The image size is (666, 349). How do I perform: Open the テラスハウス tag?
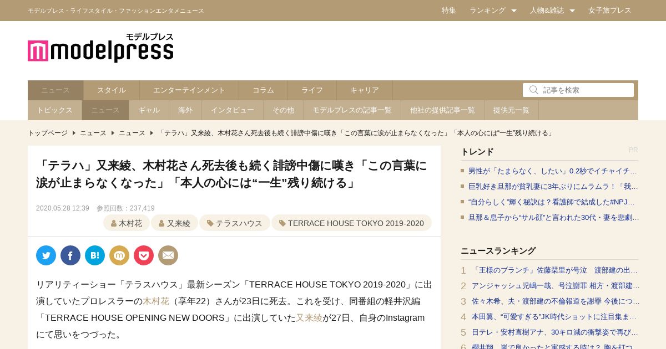click(x=235, y=223)
